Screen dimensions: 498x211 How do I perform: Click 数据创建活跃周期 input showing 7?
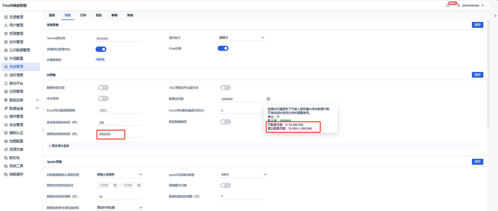(242, 197)
